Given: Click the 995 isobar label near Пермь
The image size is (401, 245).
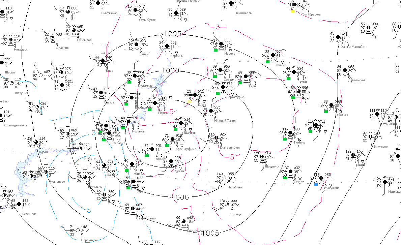Looking at the screenshot, I should (x=166, y=99).
